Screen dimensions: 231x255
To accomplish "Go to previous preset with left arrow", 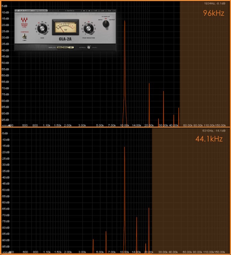I will [x=84, y=11].
